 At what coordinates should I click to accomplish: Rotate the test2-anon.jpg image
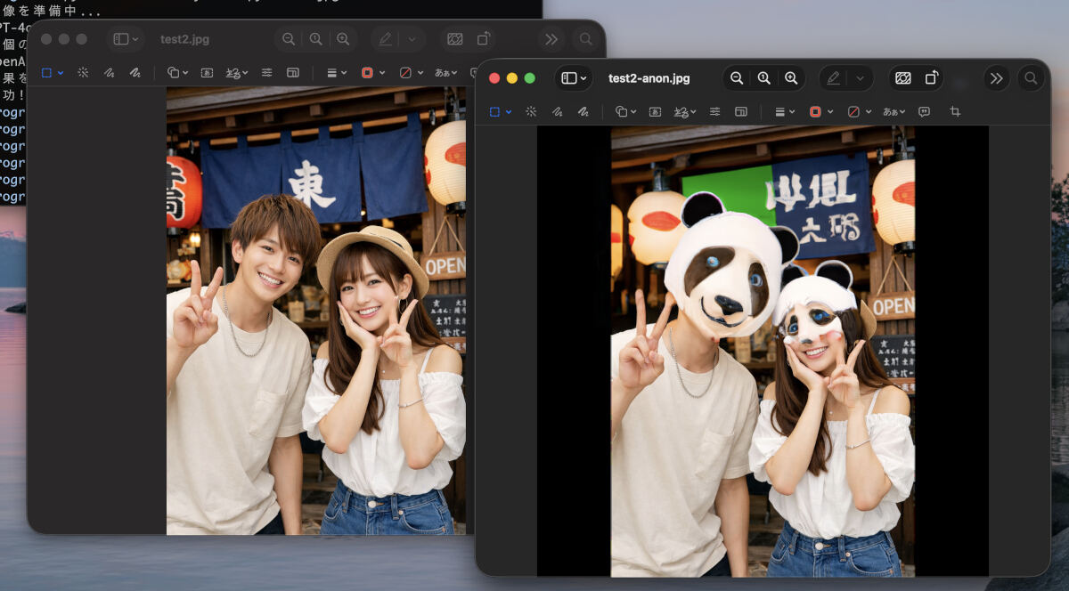coord(931,78)
